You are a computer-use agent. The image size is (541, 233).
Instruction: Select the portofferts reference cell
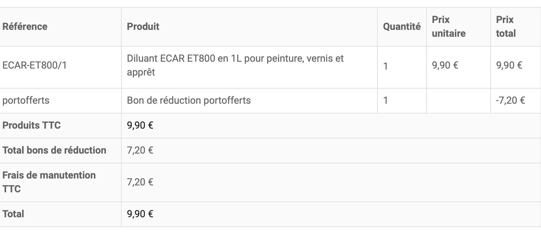pos(26,100)
